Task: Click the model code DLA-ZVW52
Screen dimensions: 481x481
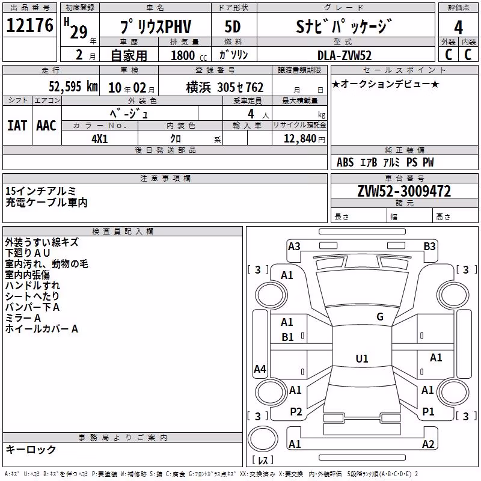Action: [x=345, y=55]
